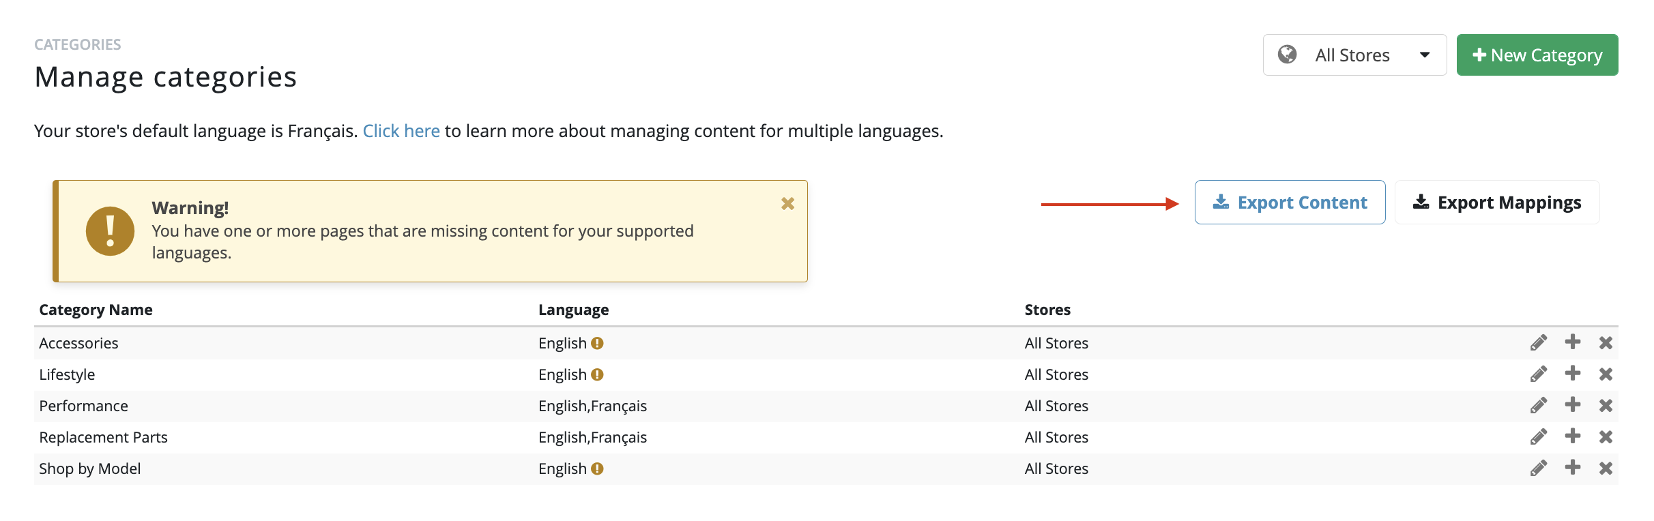This screenshot has width=1654, height=521.
Task: Click English,Français in the Performance row
Action: [x=592, y=406]
